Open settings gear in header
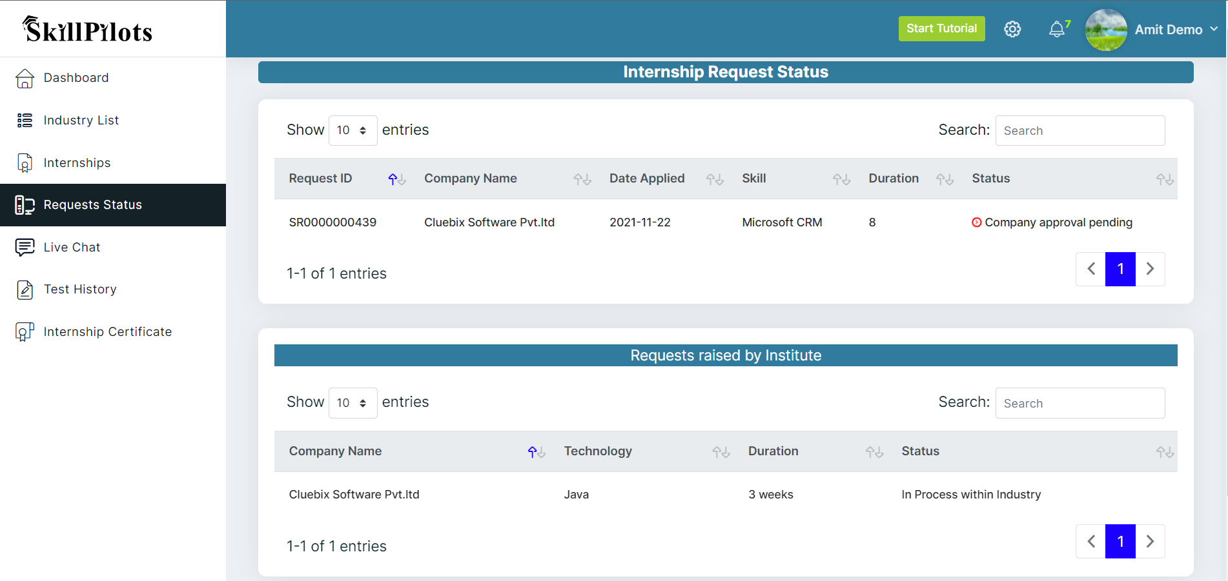The width and height of the screenshot is (1228, 581). pyautogui.click(x=1012, y=29)
